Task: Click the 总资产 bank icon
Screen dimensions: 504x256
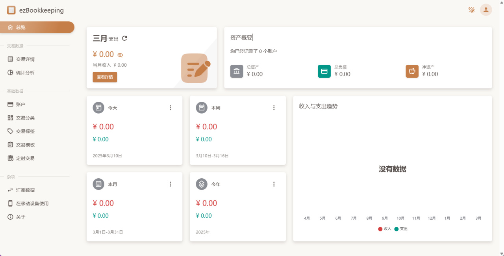Action: pos(237,71)
